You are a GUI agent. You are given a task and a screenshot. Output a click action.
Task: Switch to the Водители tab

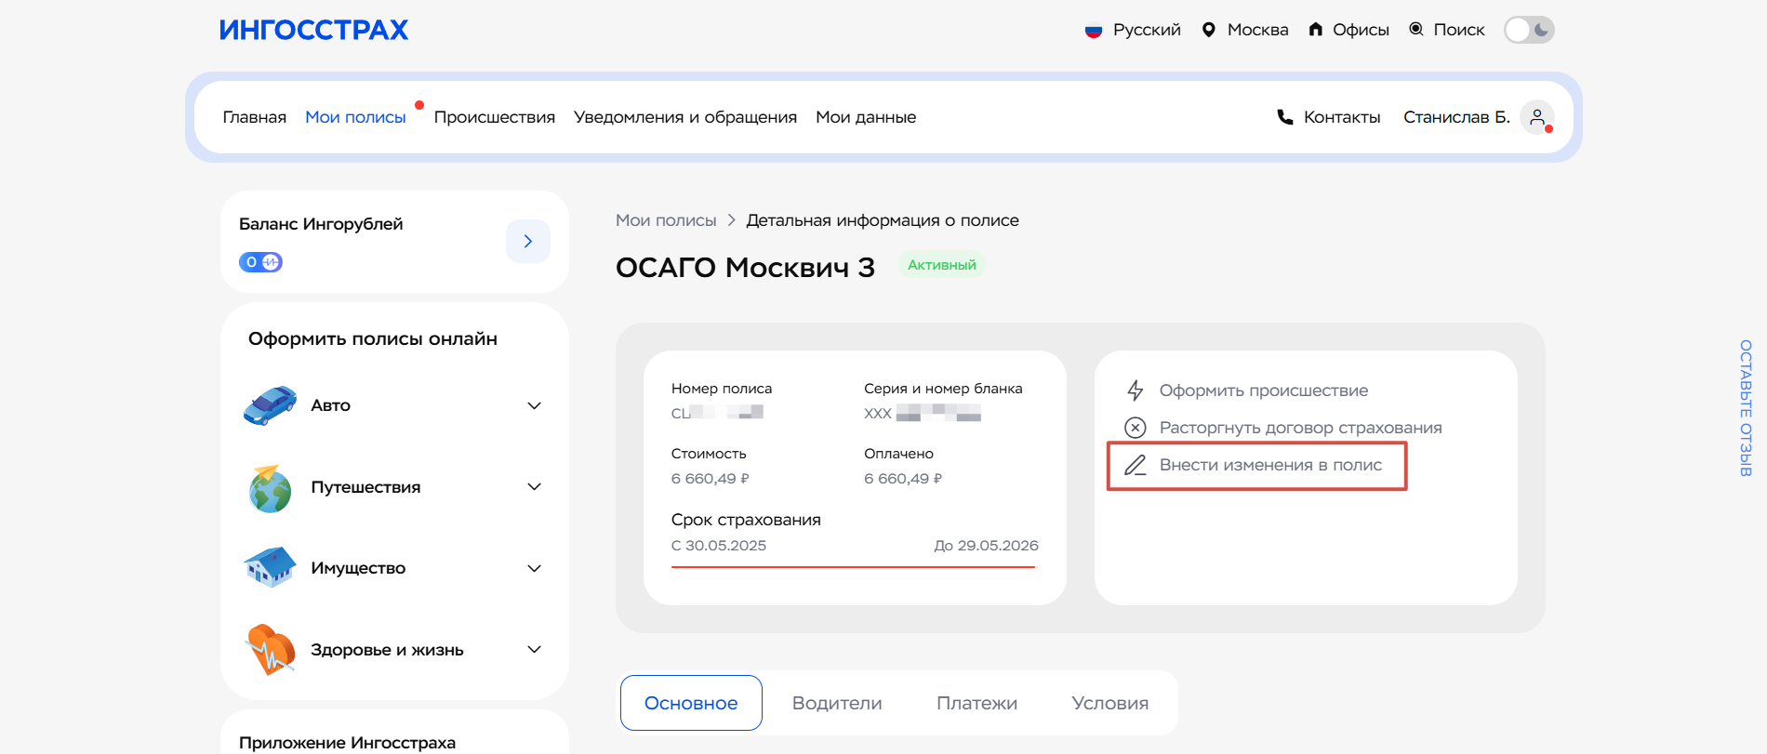[x=837, y=703]
